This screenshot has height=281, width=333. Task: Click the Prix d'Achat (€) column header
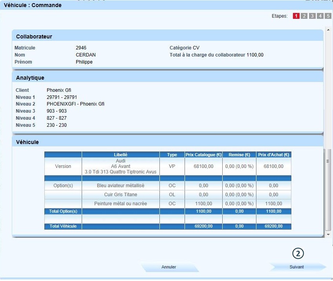pos(273,155)
